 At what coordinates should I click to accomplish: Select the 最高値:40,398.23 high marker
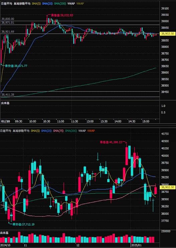[x=111, y=142]
